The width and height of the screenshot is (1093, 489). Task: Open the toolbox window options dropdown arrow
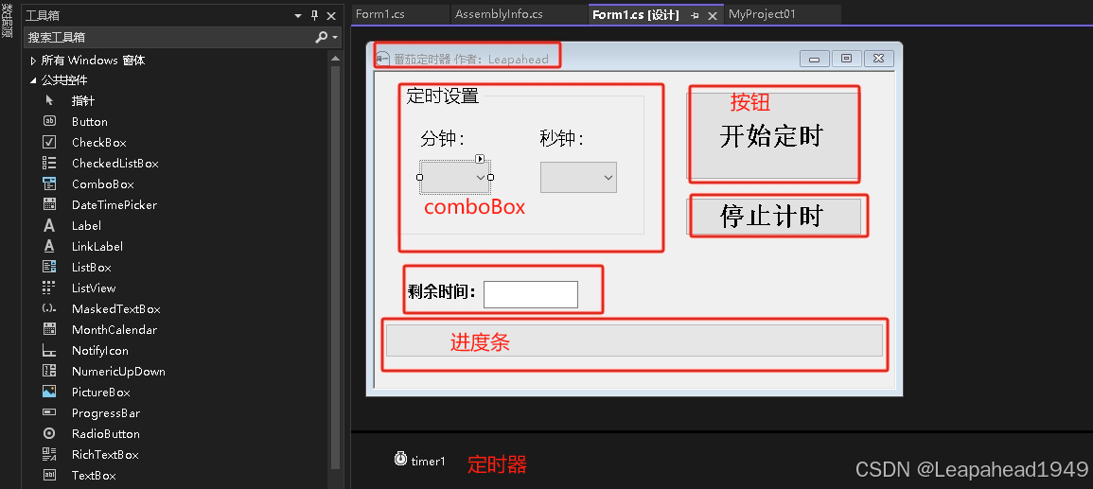pyautogui.click(x=298, y=15)
